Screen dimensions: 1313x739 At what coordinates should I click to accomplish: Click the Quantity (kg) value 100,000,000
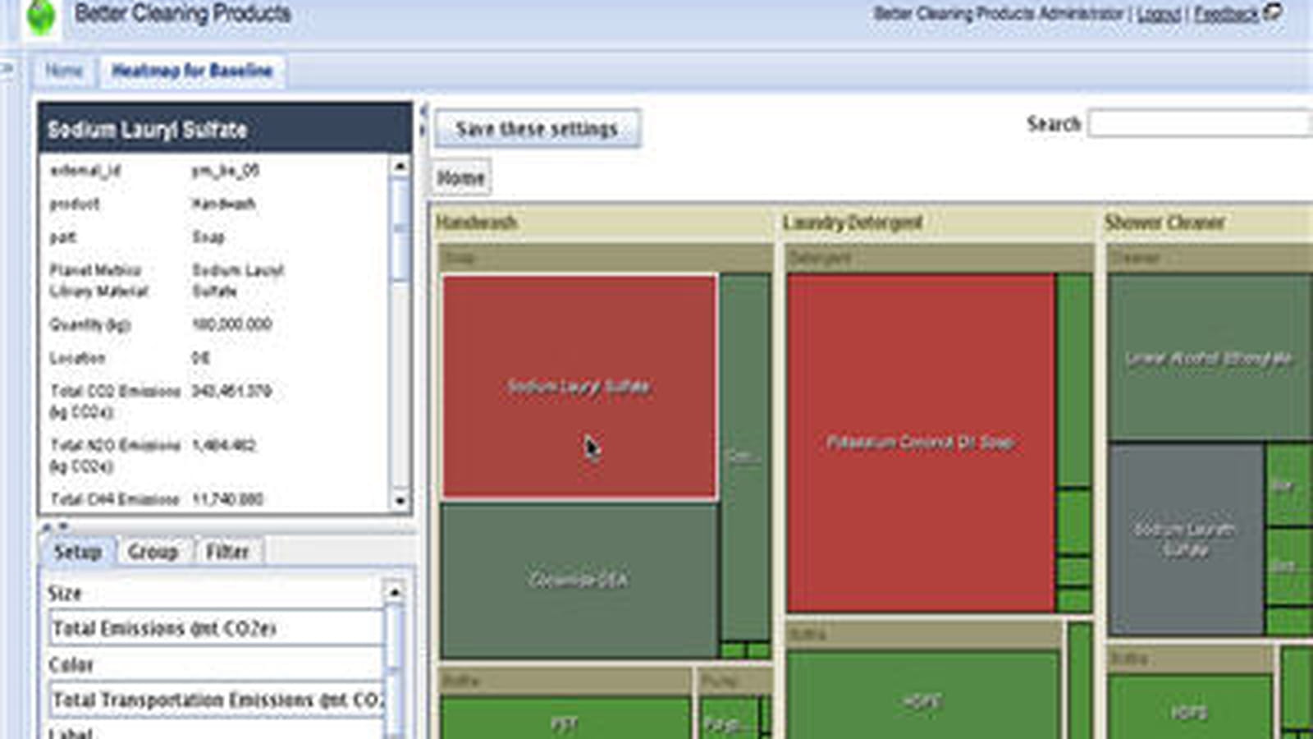pyautogui.click(x=231, y=324)
